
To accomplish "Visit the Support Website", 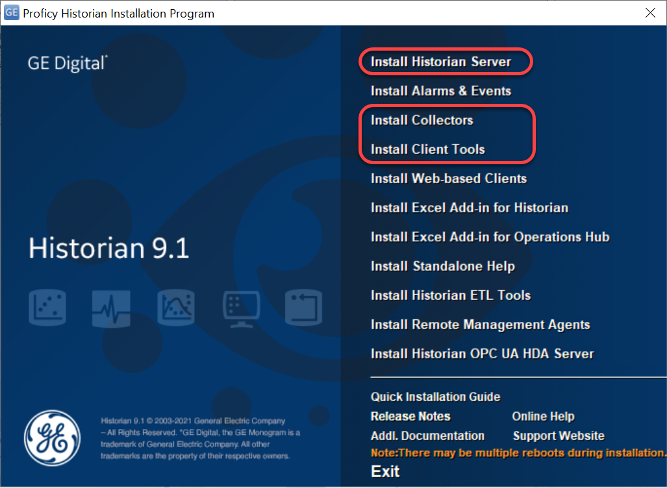I will (559, 435).
